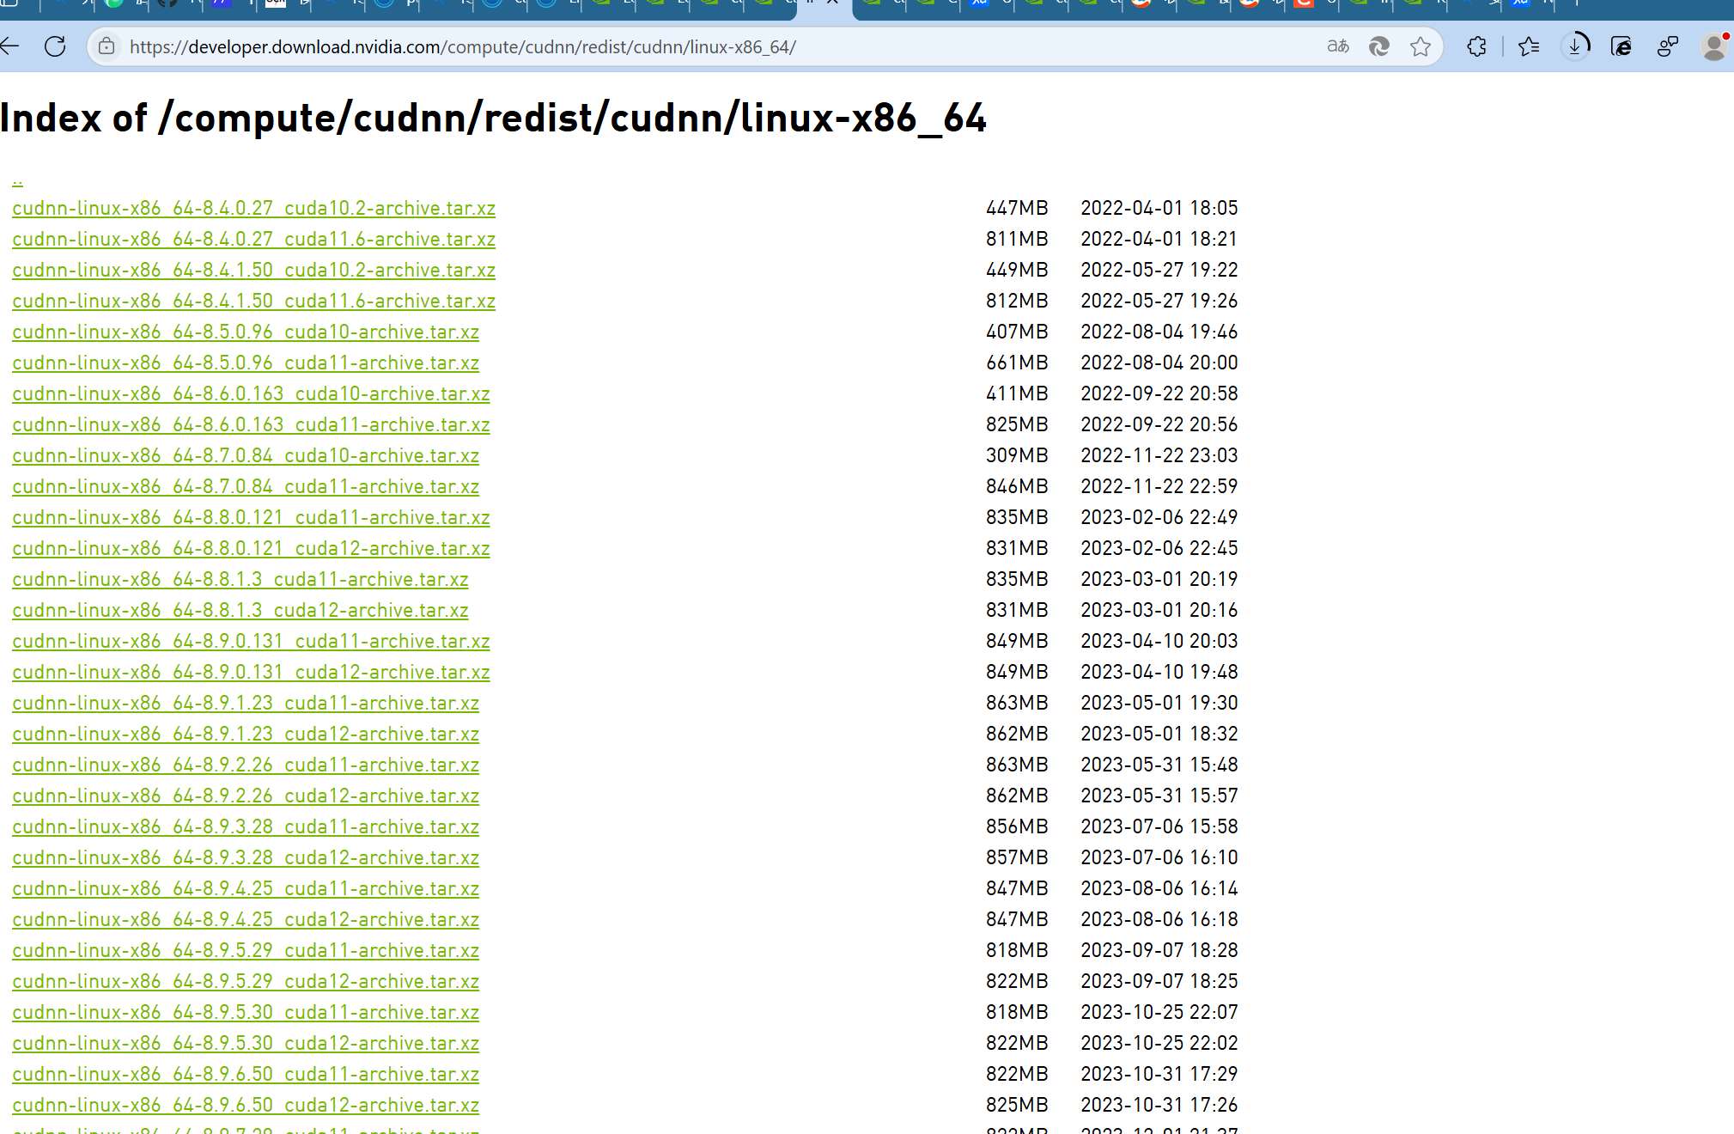This screenshot has width=1734, height=1134.
Task: Open the feedback people chat icon
Action: (x=1667, y=46)
